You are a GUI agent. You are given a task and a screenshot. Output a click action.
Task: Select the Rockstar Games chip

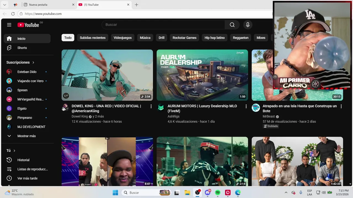[x=184, y=38]
